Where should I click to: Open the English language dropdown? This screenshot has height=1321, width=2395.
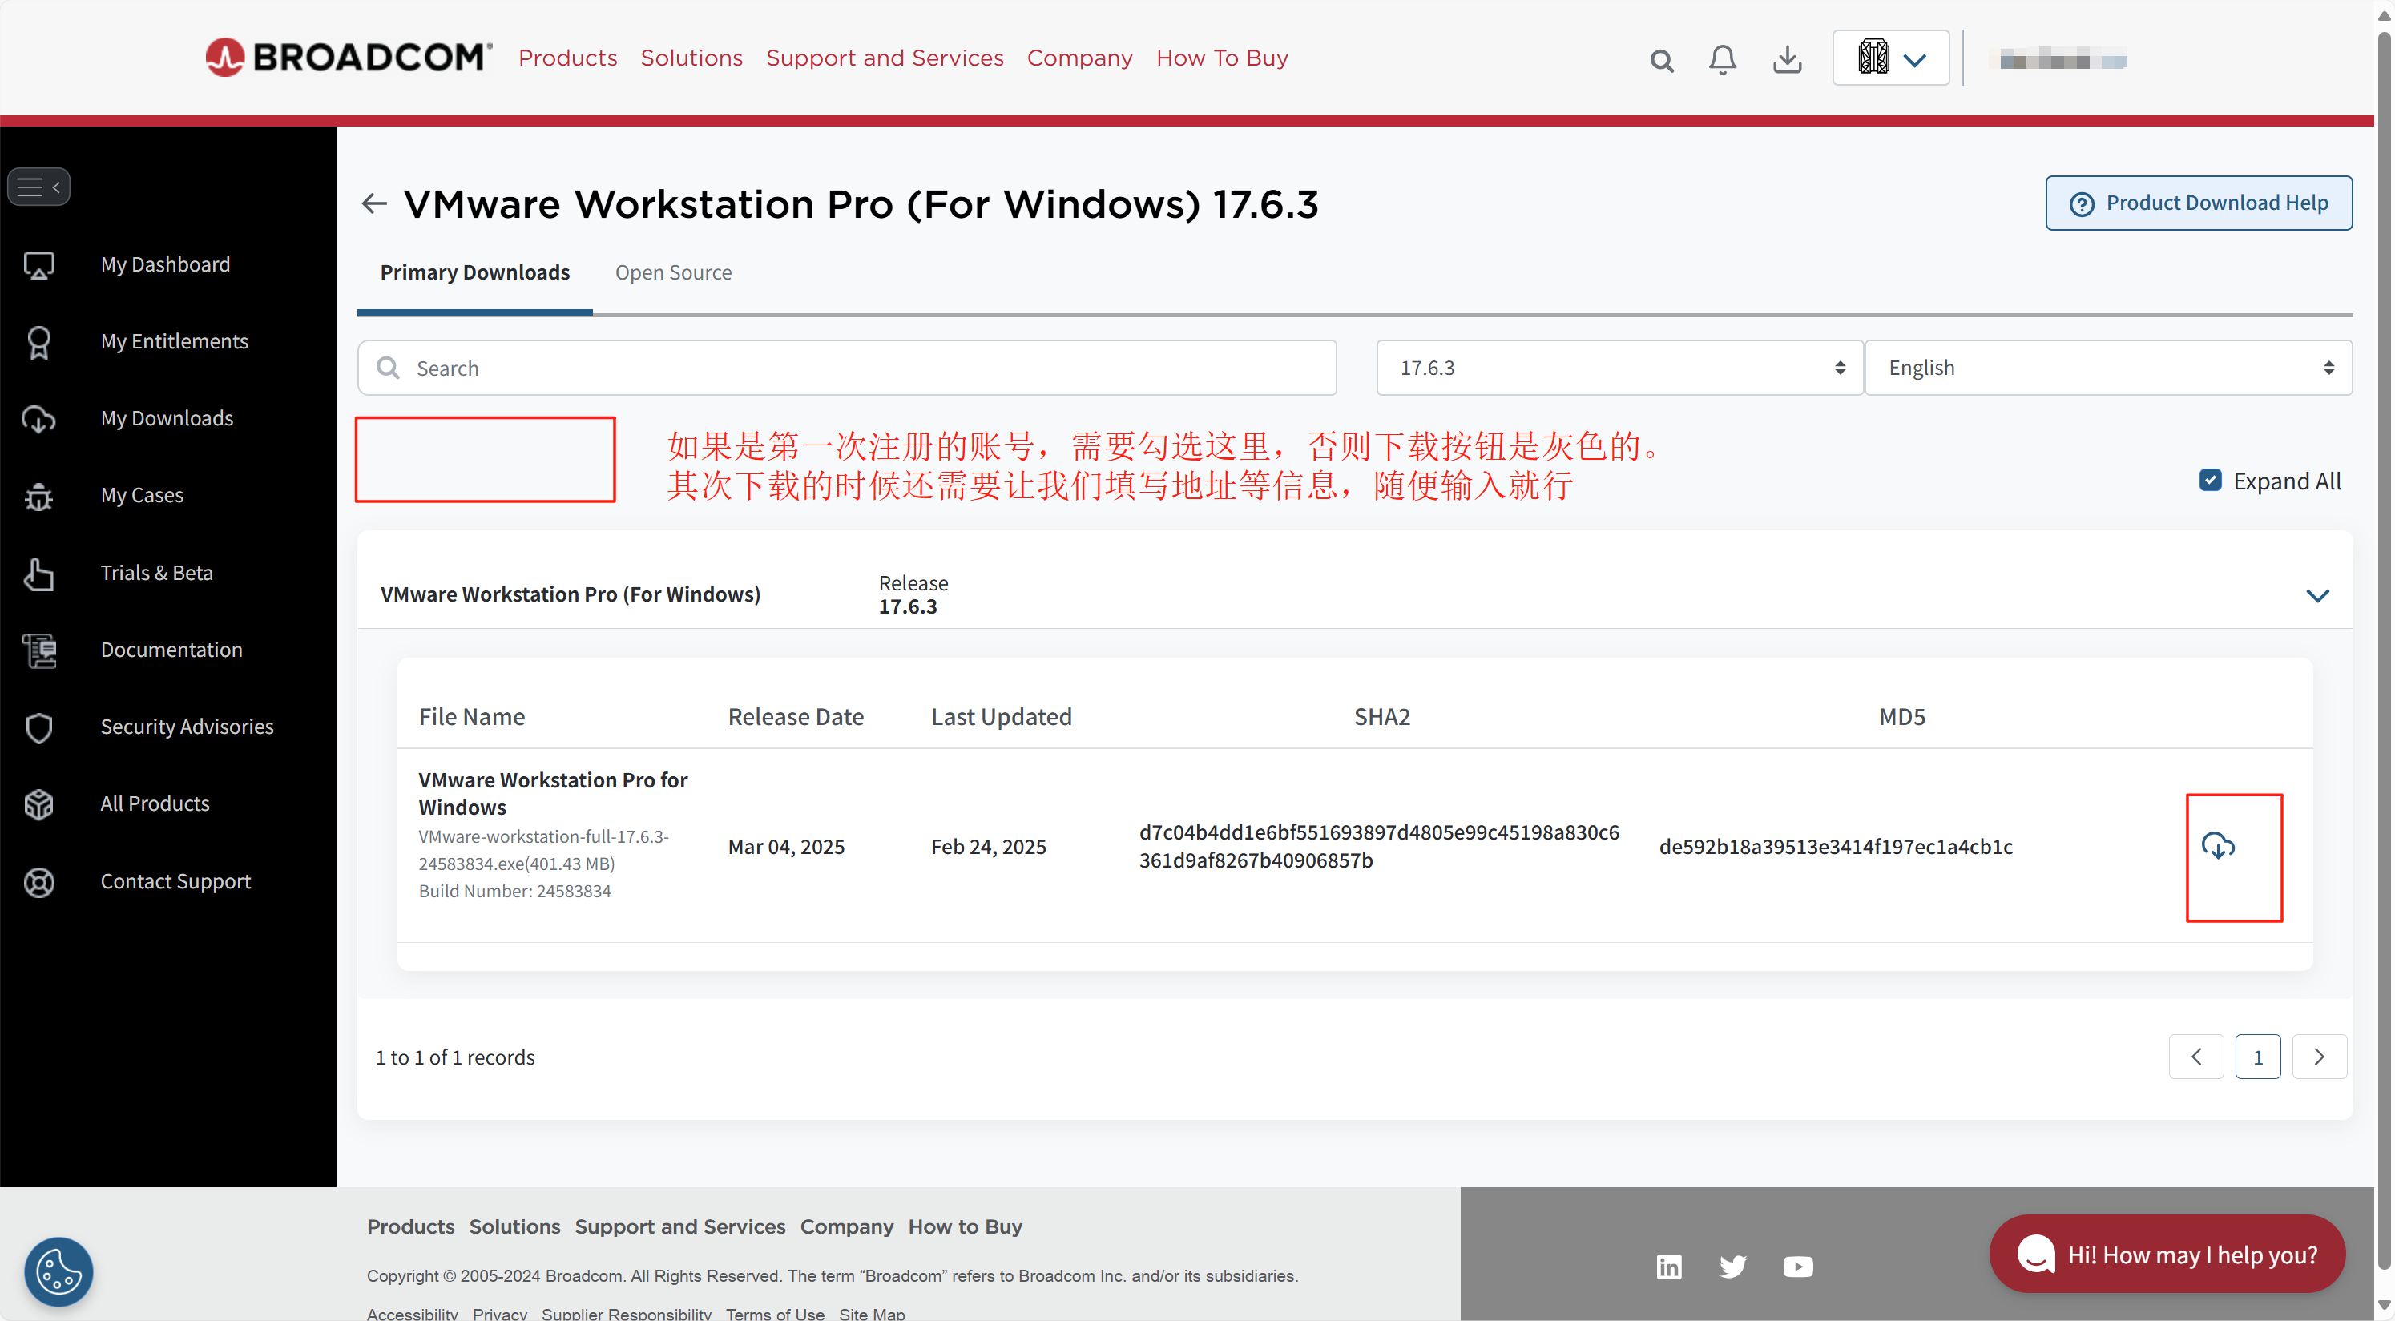point(2107,369)
